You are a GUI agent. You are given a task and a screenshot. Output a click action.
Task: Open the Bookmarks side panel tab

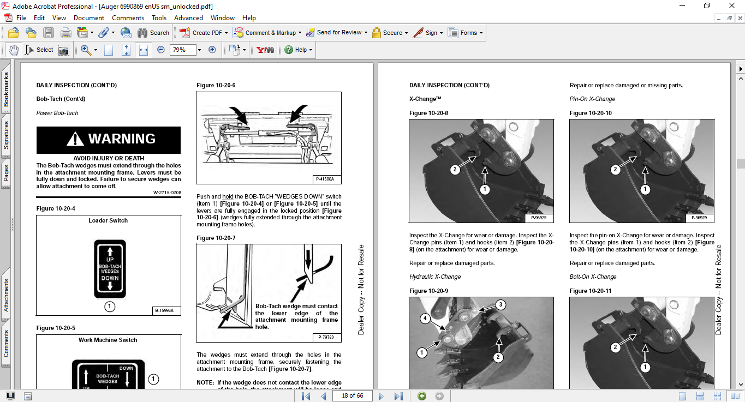tap(6, 90)
